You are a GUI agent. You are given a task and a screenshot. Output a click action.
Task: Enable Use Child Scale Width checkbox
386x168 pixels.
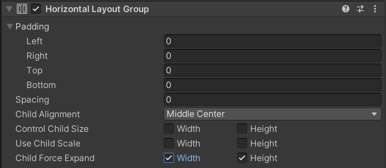(169, 144)
